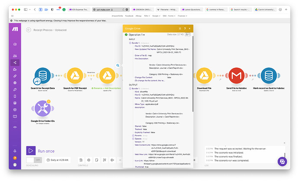Click Explain flow airplane control

point(112,160)
